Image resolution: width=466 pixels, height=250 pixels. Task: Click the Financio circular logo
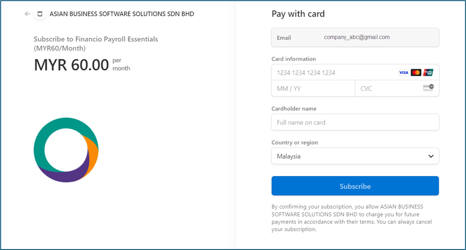coord(66,150)
